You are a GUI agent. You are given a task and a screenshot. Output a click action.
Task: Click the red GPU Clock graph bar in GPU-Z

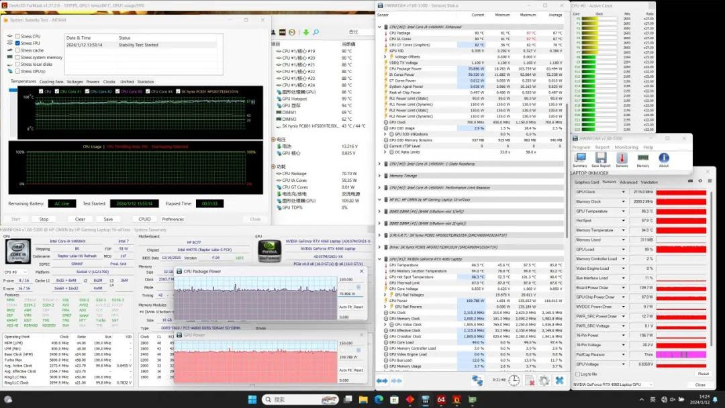[681, 192]
